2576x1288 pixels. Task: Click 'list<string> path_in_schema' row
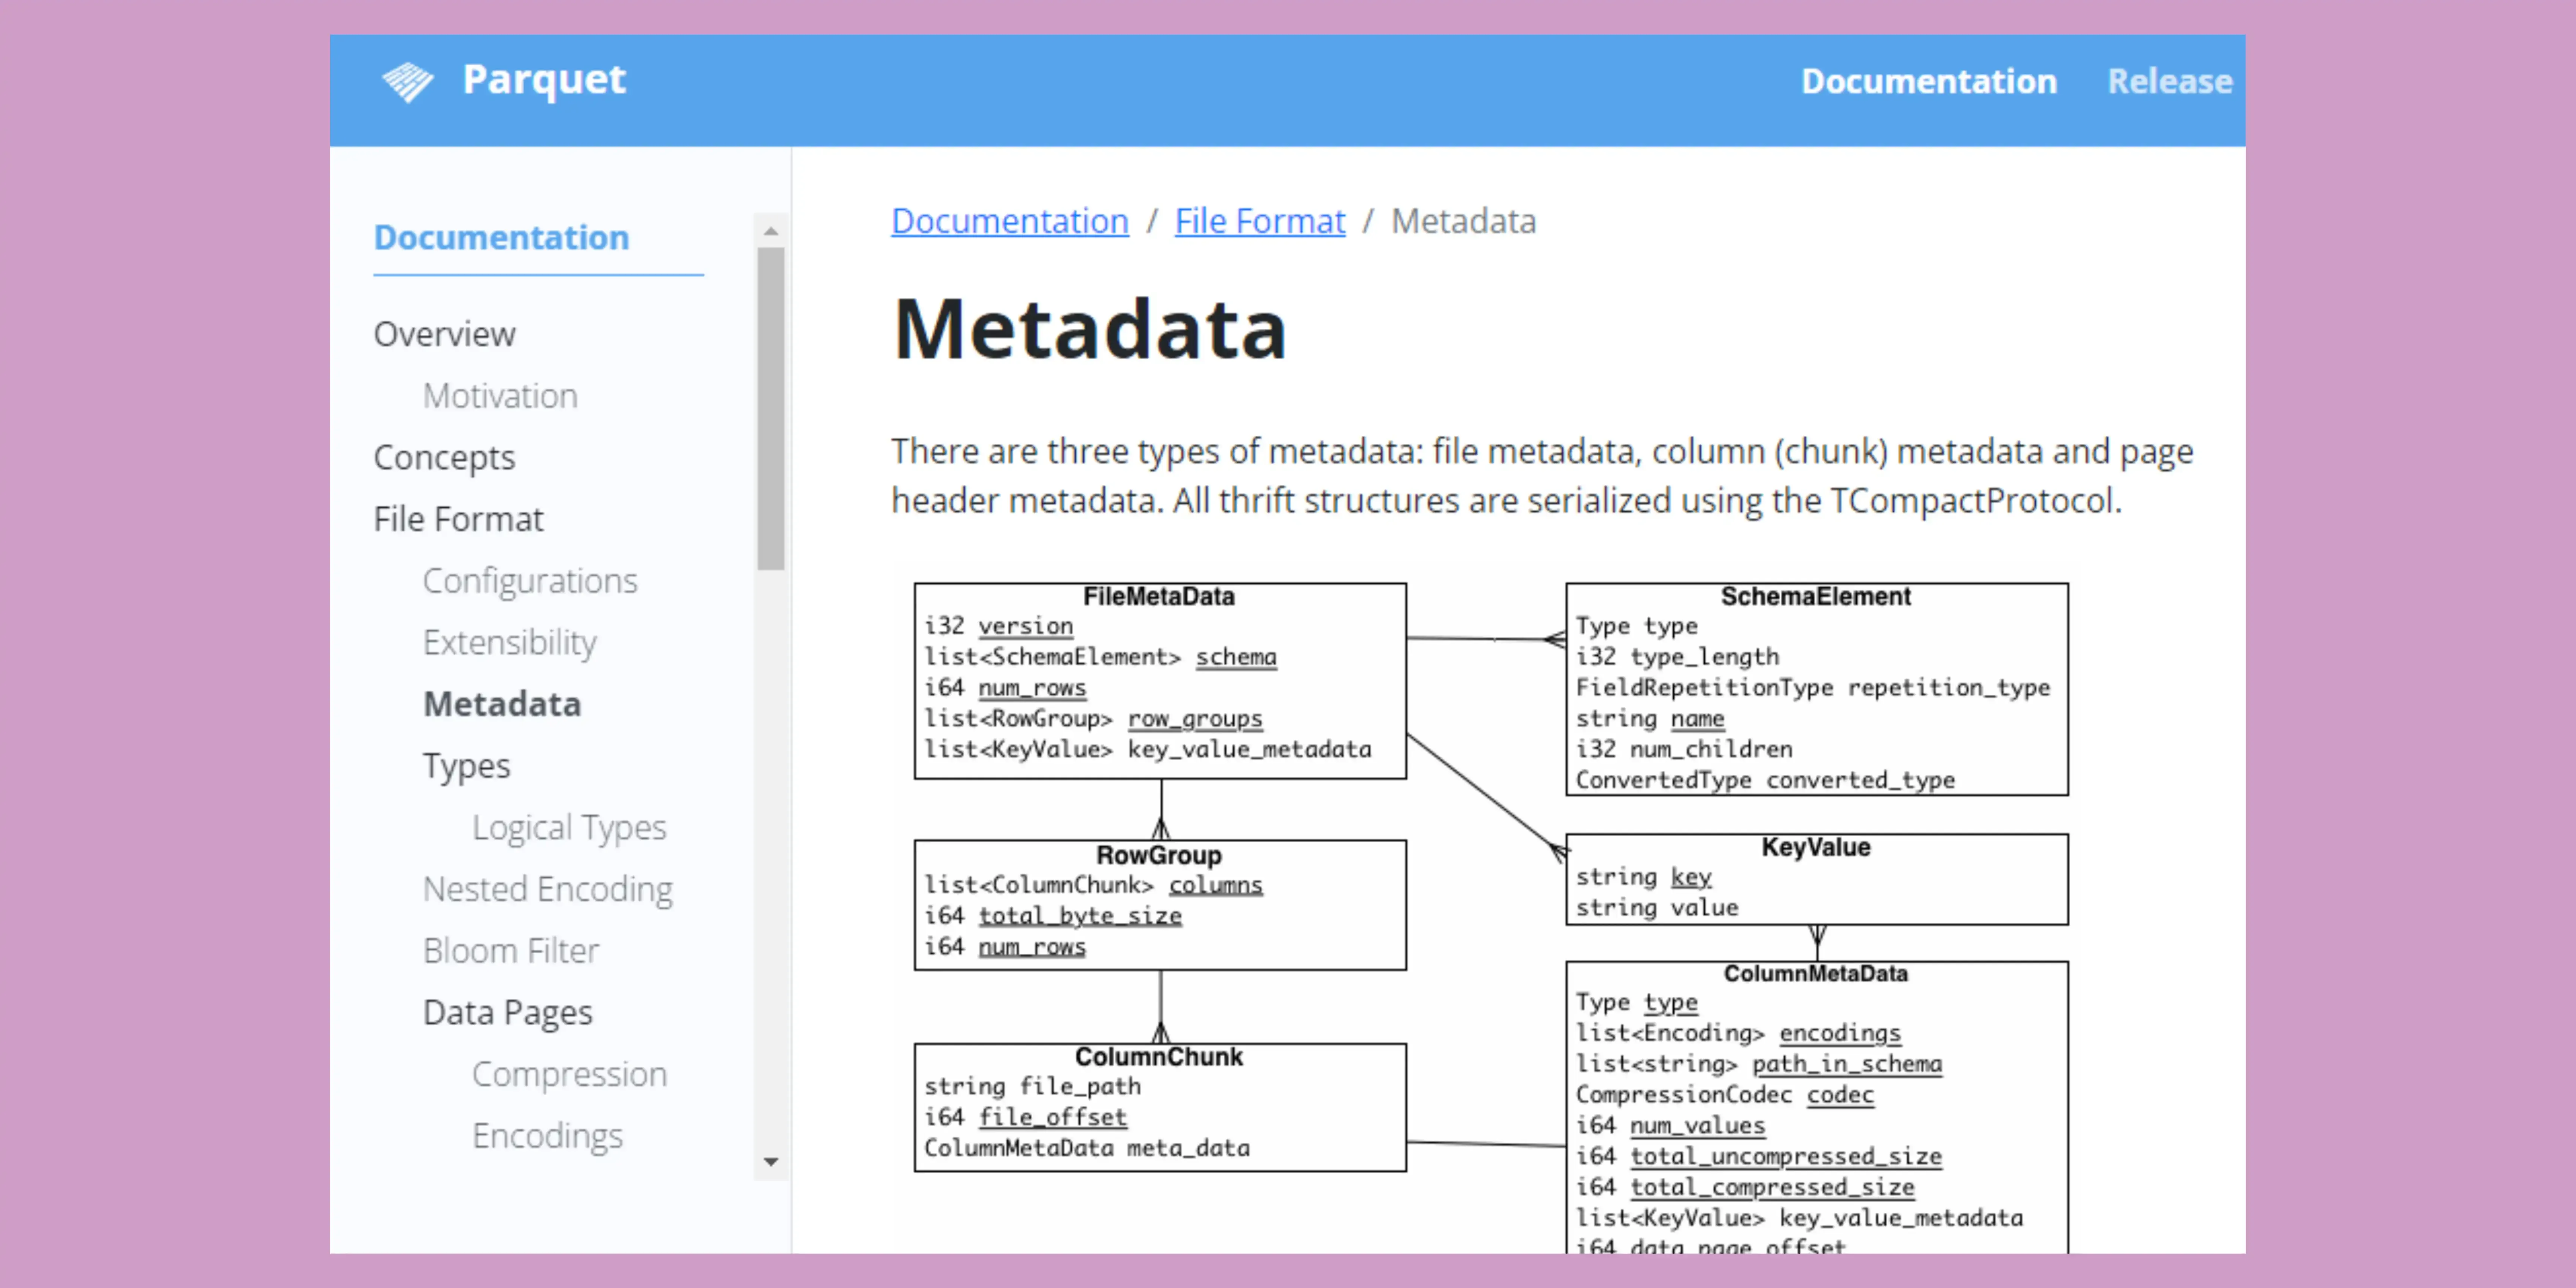(x=1759, y=1065)
